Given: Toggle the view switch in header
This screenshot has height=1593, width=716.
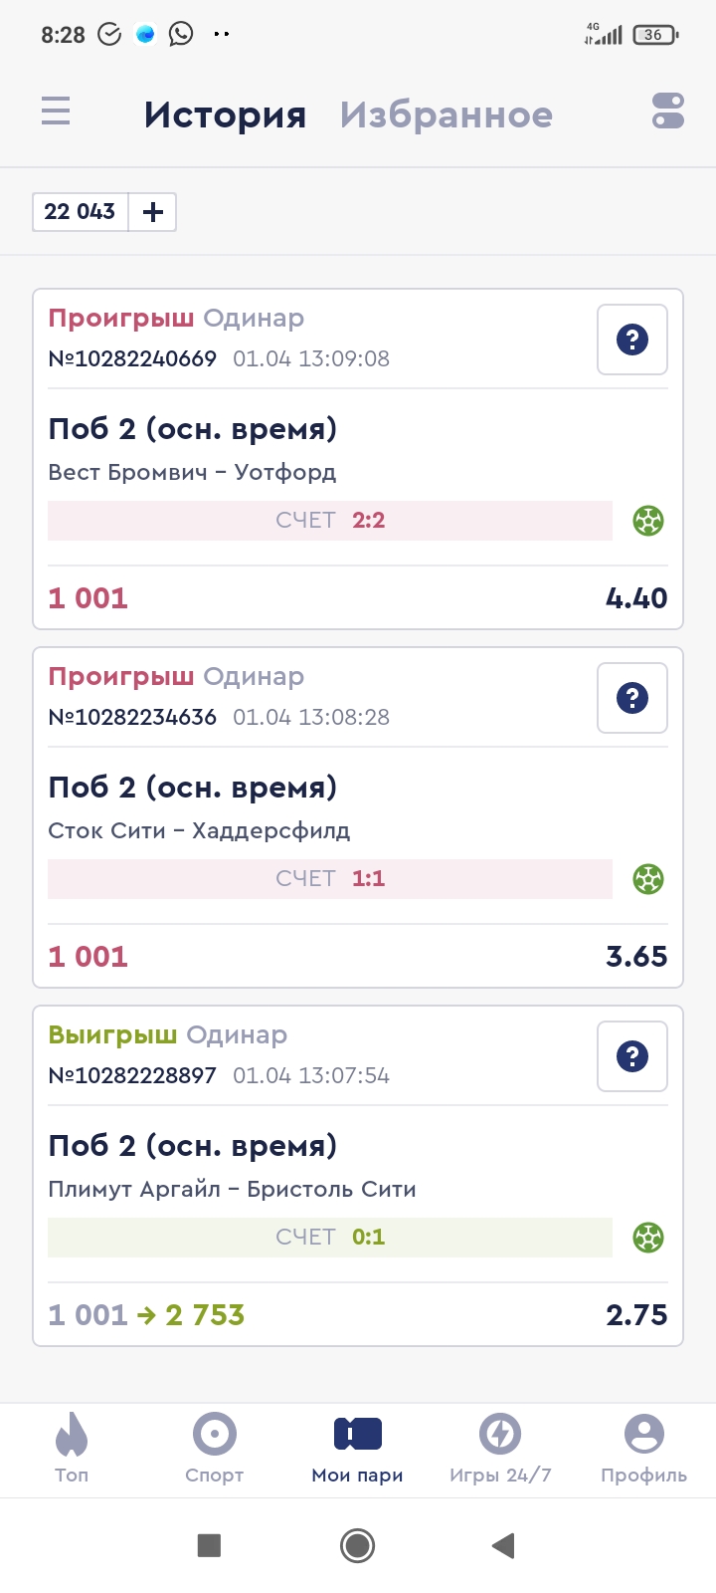Looking at the screenshot, I should point(668,112).
